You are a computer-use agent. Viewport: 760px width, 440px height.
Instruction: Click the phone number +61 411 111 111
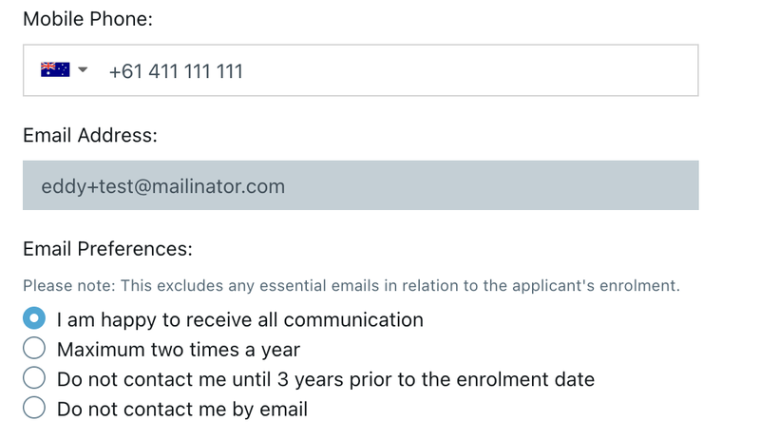(x=176, y=71)
